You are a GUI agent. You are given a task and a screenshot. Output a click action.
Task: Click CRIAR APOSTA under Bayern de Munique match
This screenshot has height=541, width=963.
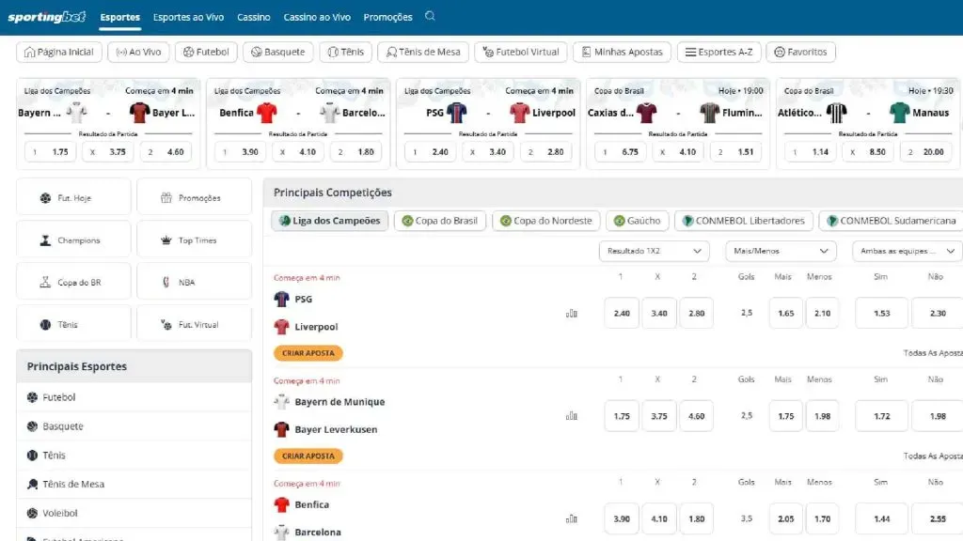point(308,456)
